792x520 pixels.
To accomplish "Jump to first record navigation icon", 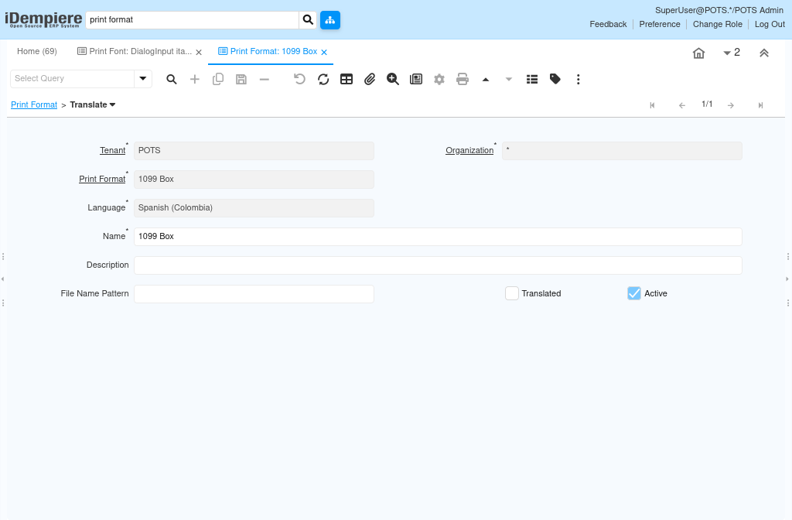I will coord(652,105).
